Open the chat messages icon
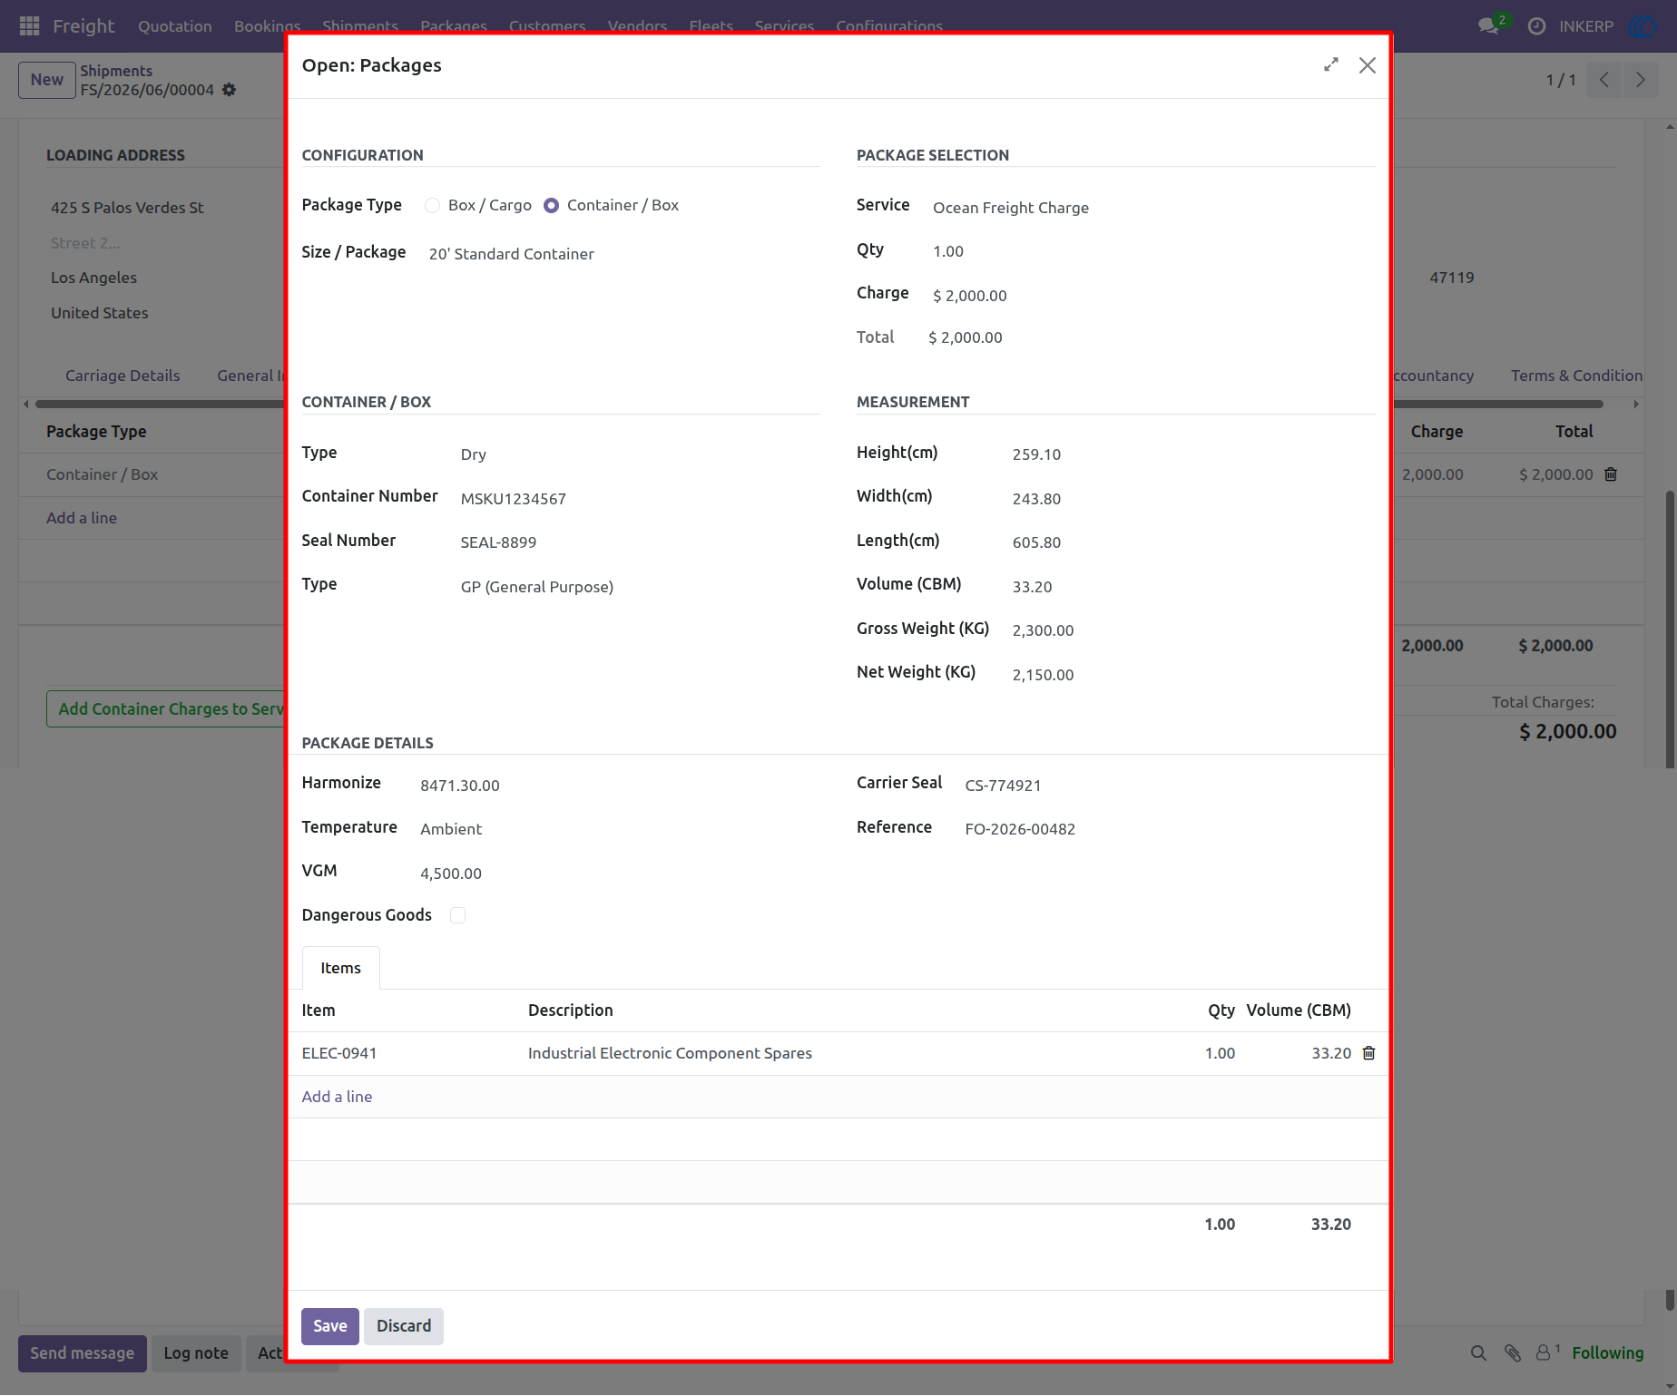This screenshot has width=1677, height=1396. click(x=1488, y=26)
